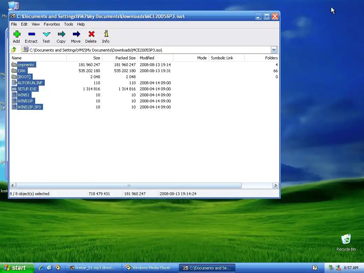Select the [BOOT] folder icon
Screen dimensions: 364x273
click(14, 77)
